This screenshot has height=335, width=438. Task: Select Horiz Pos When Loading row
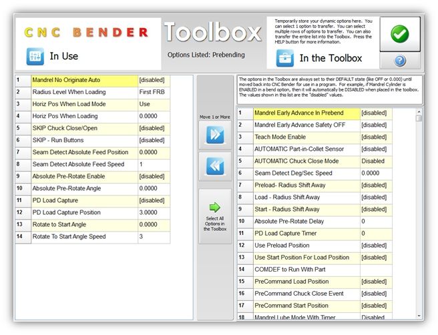92,116
